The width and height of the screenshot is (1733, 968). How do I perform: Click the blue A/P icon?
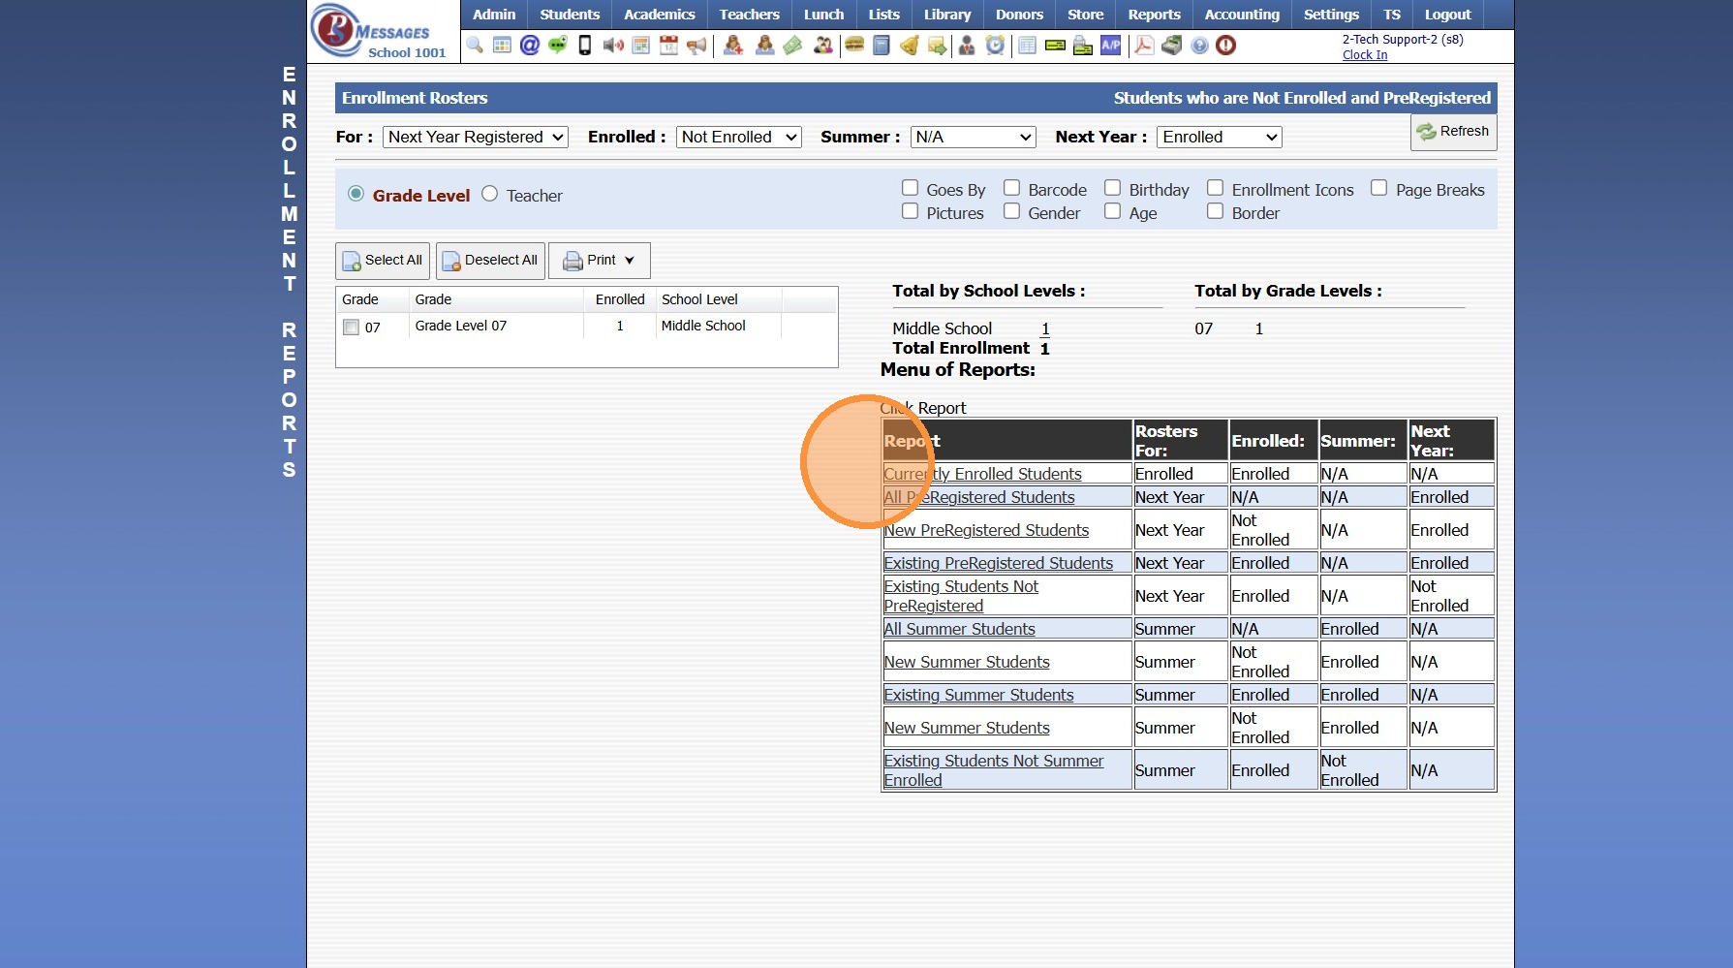(1111, 46)
